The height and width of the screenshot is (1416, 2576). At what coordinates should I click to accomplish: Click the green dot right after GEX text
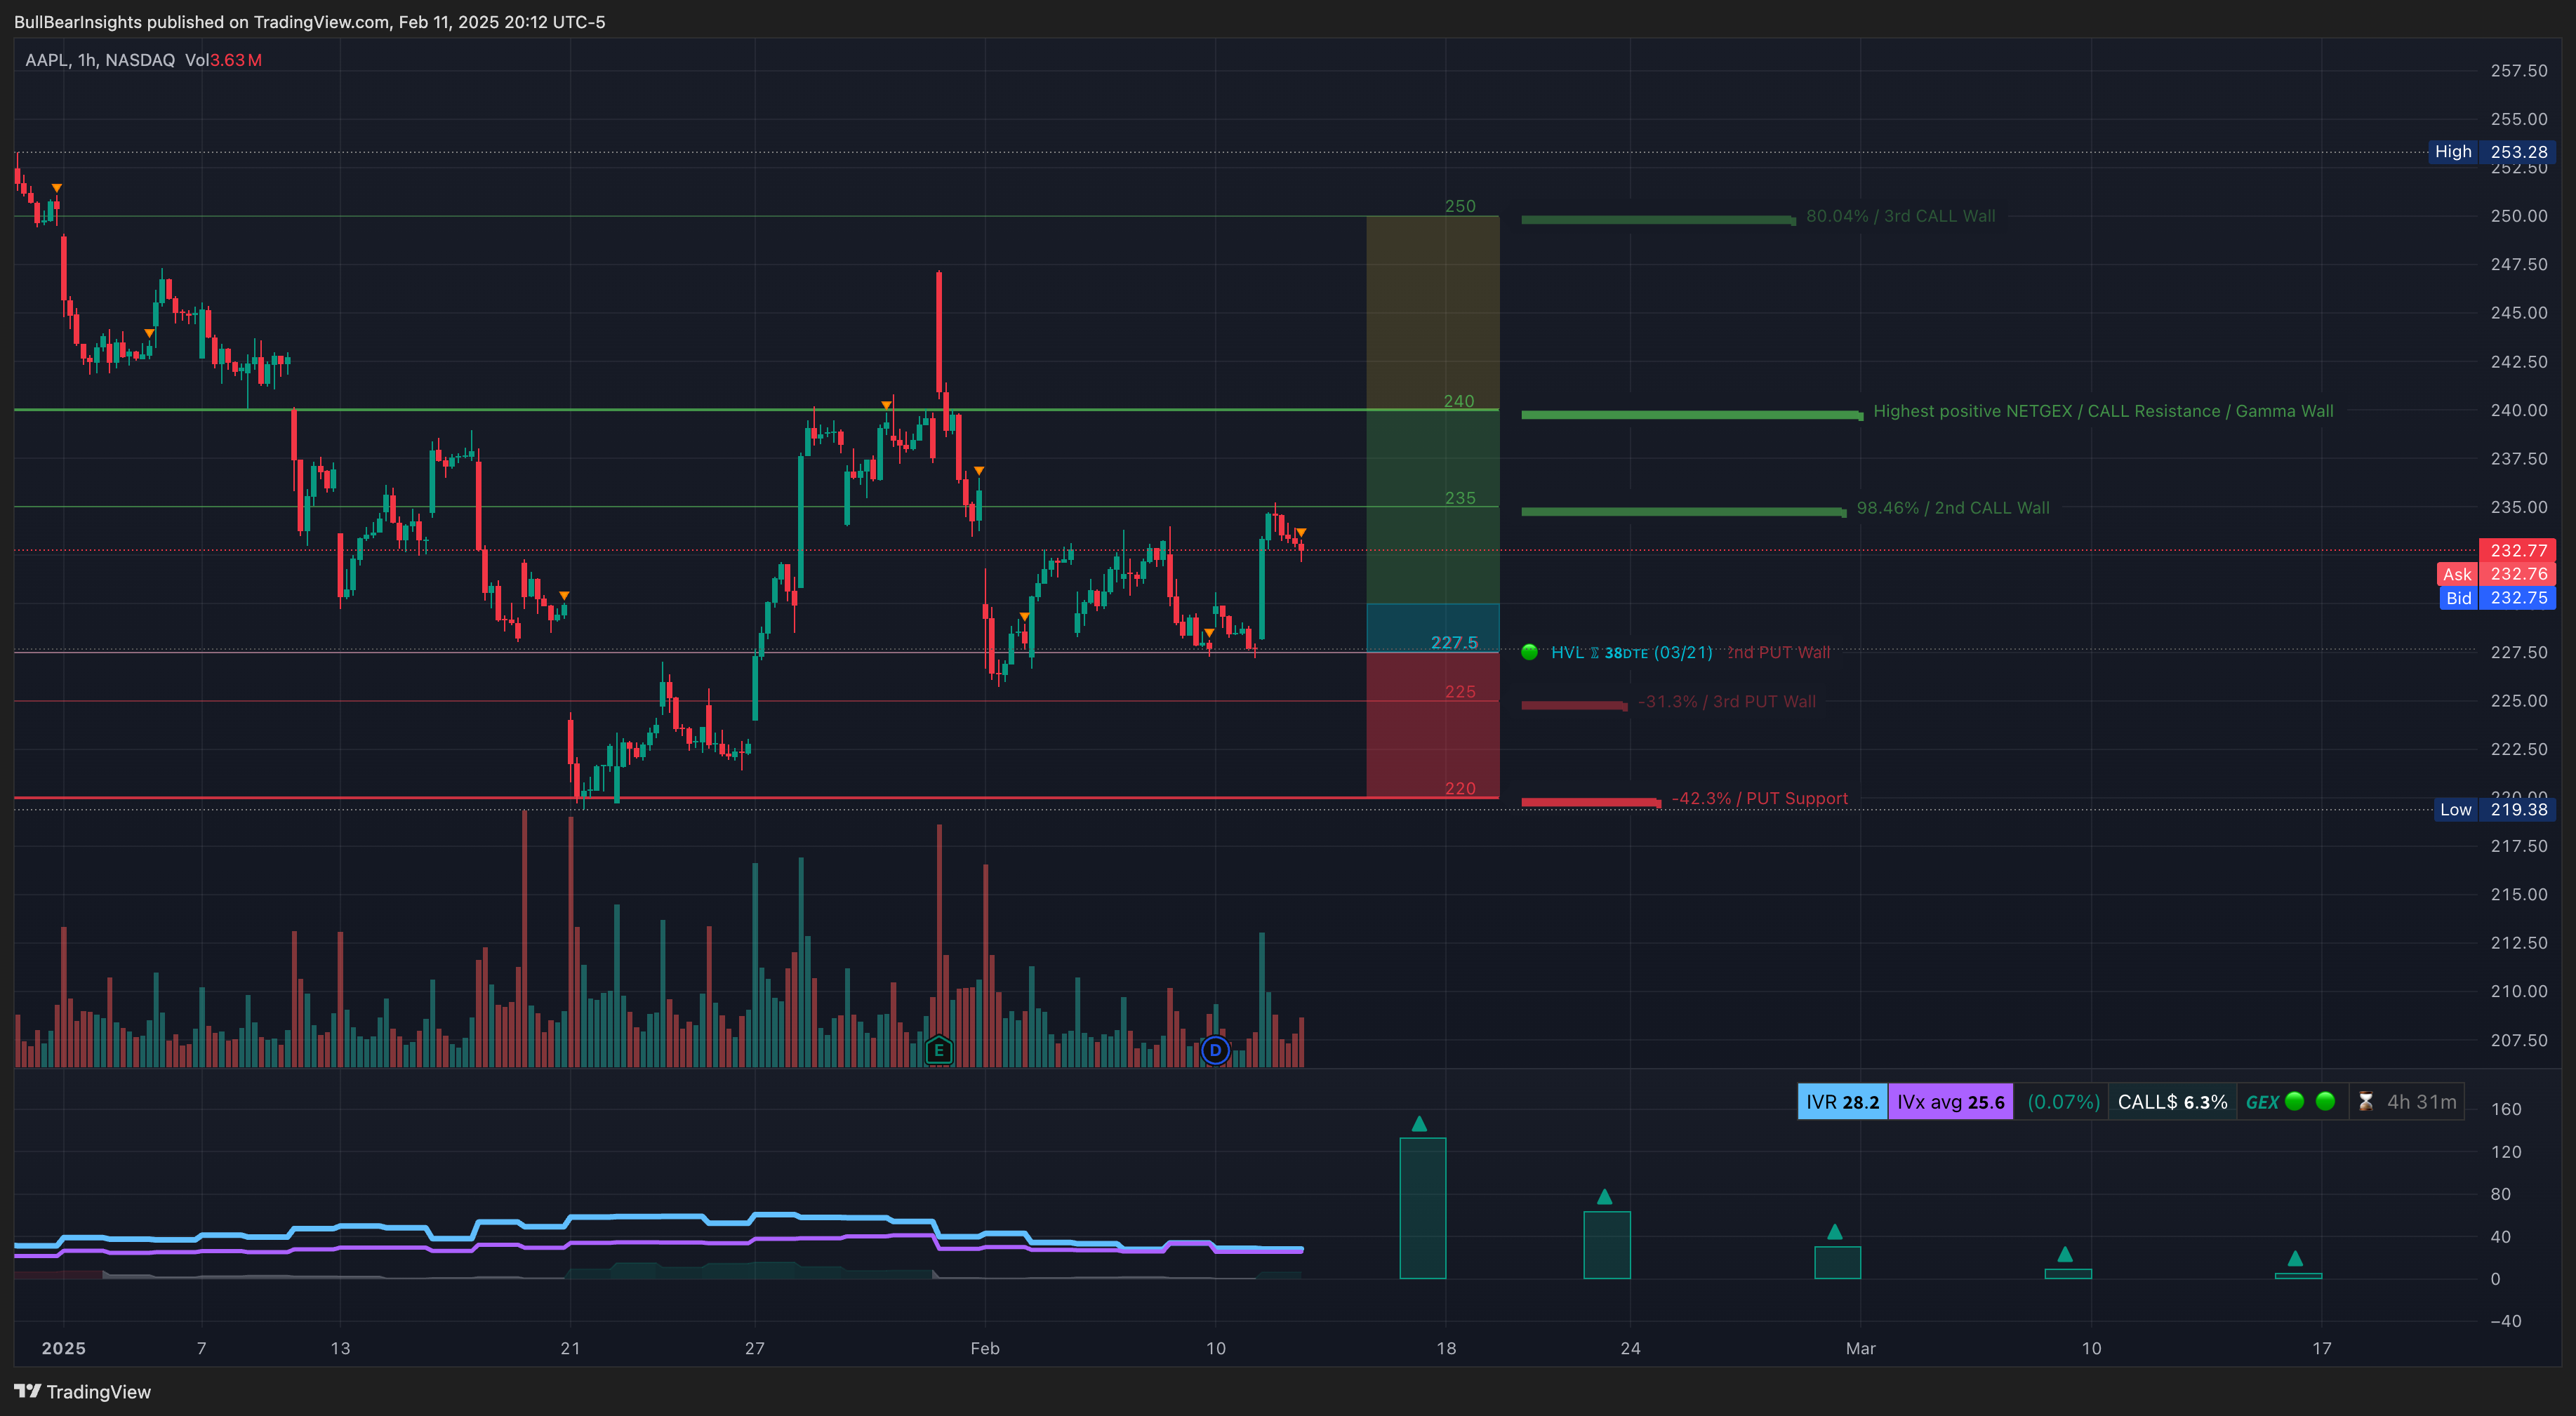(2295, 1101)
